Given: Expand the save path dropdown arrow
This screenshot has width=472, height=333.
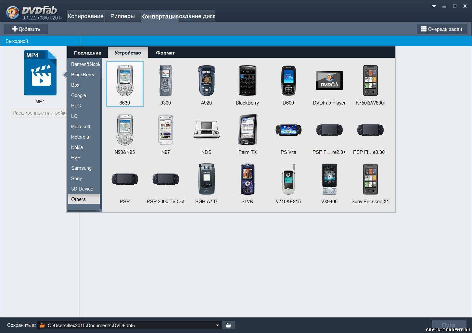Looking at the screenshot, I should [x=217, y=325].
